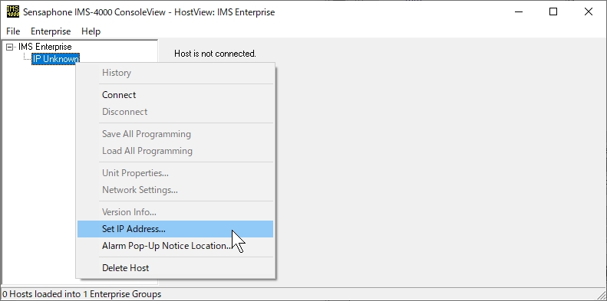Close the ConsoleView window
The height and width of the screenshot is (301, 607).
pyautogui.click(x=589, y=12)
